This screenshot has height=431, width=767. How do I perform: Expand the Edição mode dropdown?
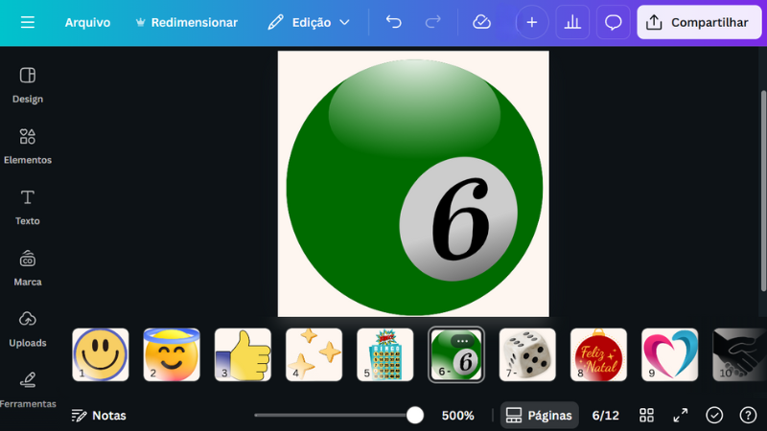(x=309, y=22)
